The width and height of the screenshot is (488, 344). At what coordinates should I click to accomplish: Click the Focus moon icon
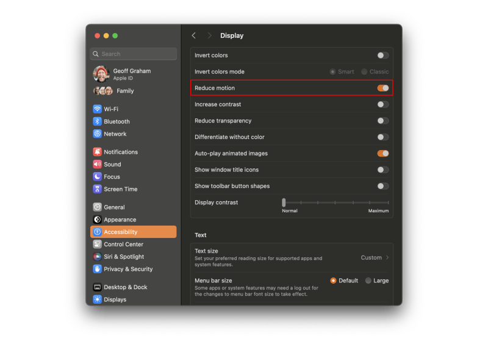tap(97, 176)
